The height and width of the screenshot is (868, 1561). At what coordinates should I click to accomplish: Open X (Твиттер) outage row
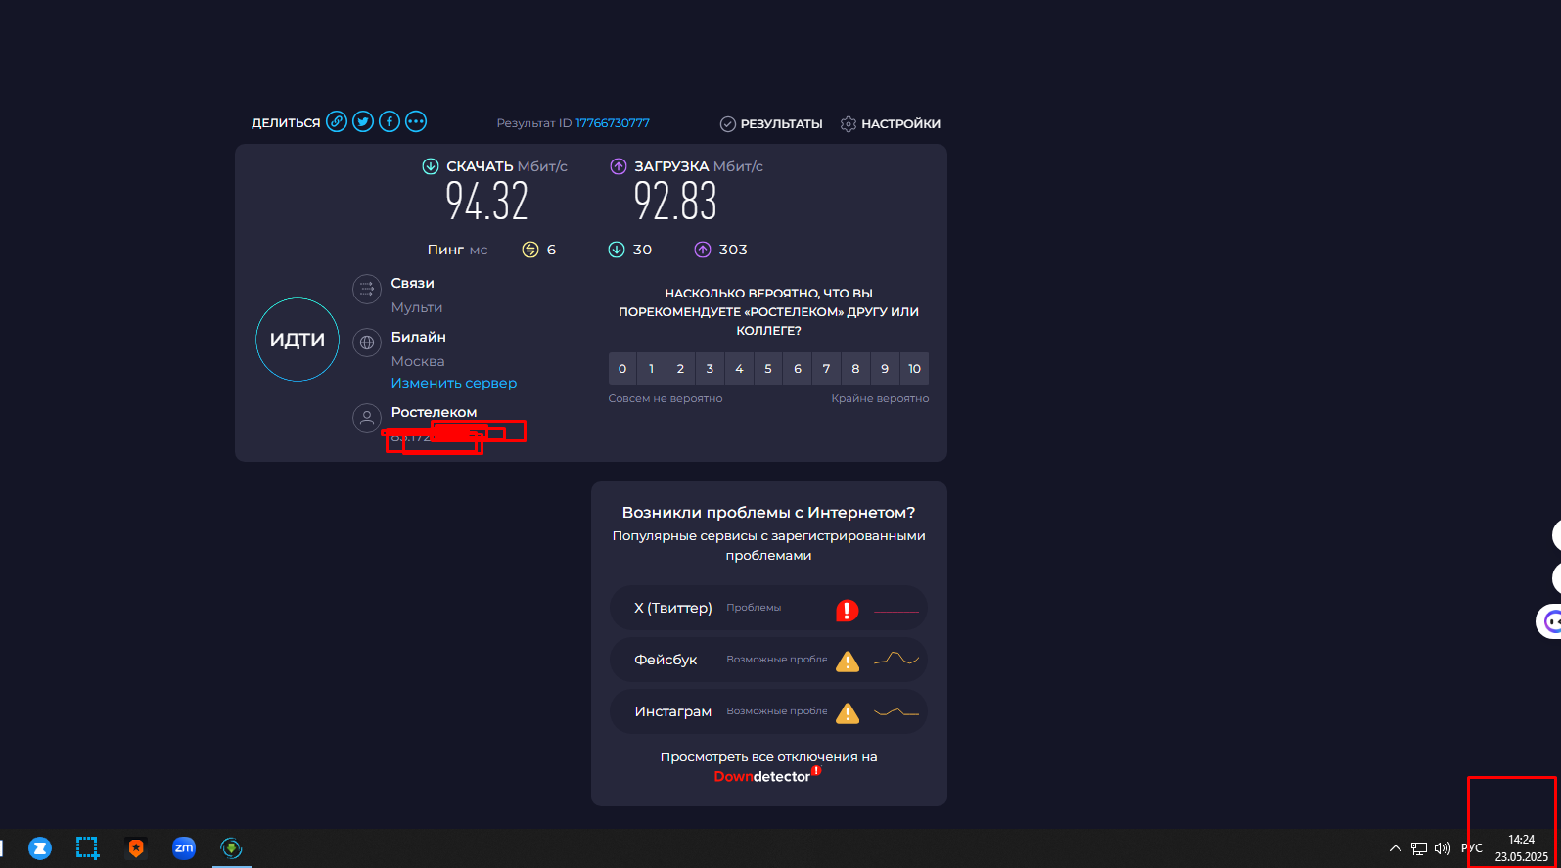[768, 609]
